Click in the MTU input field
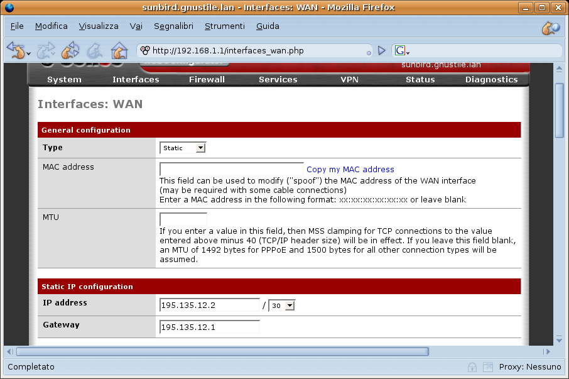Image resolution: width=569 pixels, height=379 pixels. click(183, 220)
